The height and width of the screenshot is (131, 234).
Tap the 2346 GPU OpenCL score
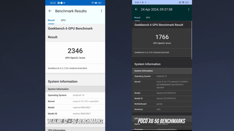click(x=75, y=51)
